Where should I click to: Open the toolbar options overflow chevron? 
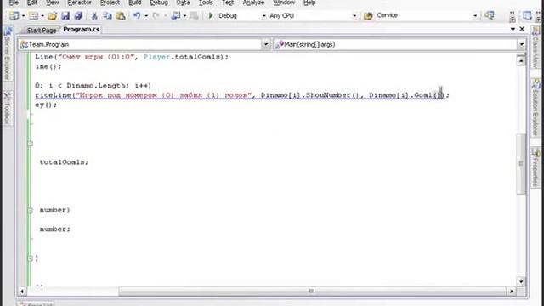point(513,16)
